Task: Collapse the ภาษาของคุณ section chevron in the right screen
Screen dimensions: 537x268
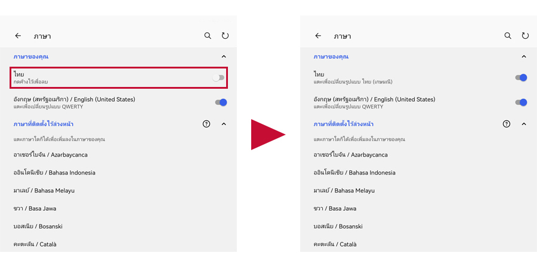Action: click(x=524, y=57)
